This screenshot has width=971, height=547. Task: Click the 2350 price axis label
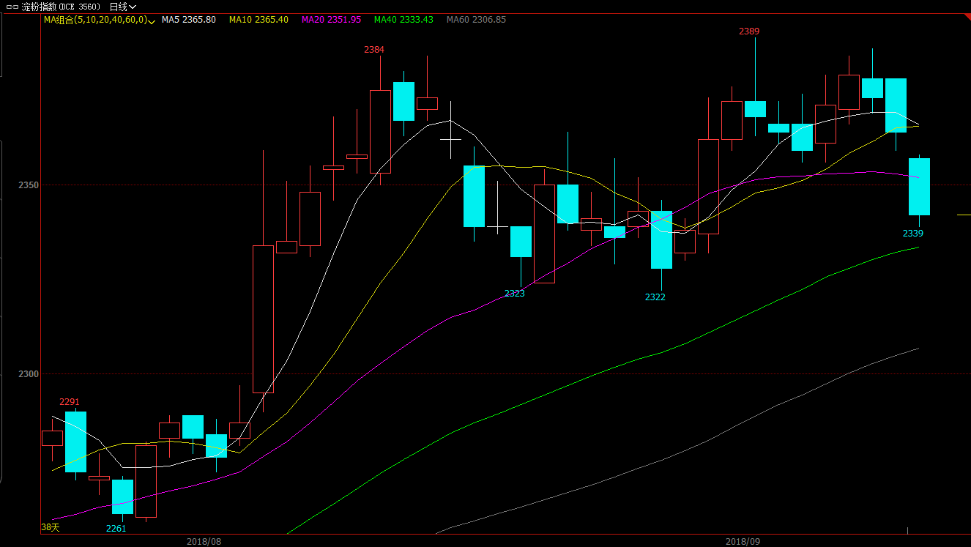29,185
